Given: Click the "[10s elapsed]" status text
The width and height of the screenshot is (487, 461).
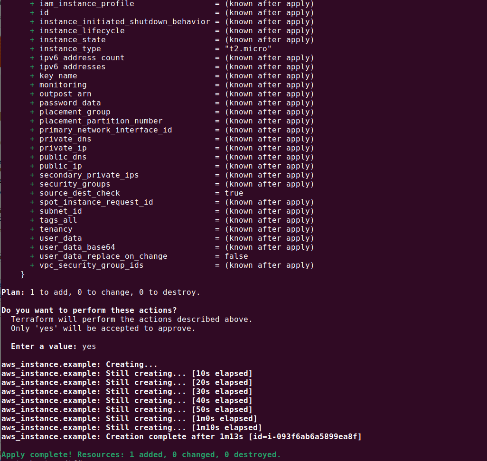Looking at the screenshot, I should click(x=222, y=374).
